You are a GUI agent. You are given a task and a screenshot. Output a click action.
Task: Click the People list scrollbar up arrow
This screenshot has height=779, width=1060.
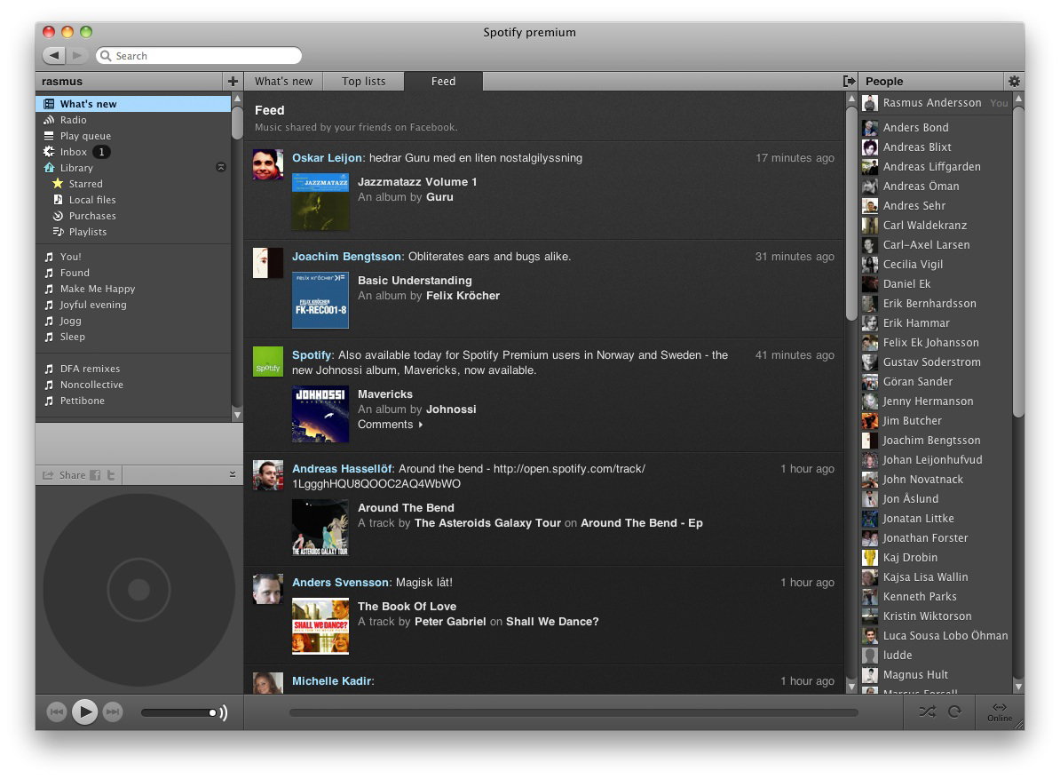click(x=1018, y=99)
